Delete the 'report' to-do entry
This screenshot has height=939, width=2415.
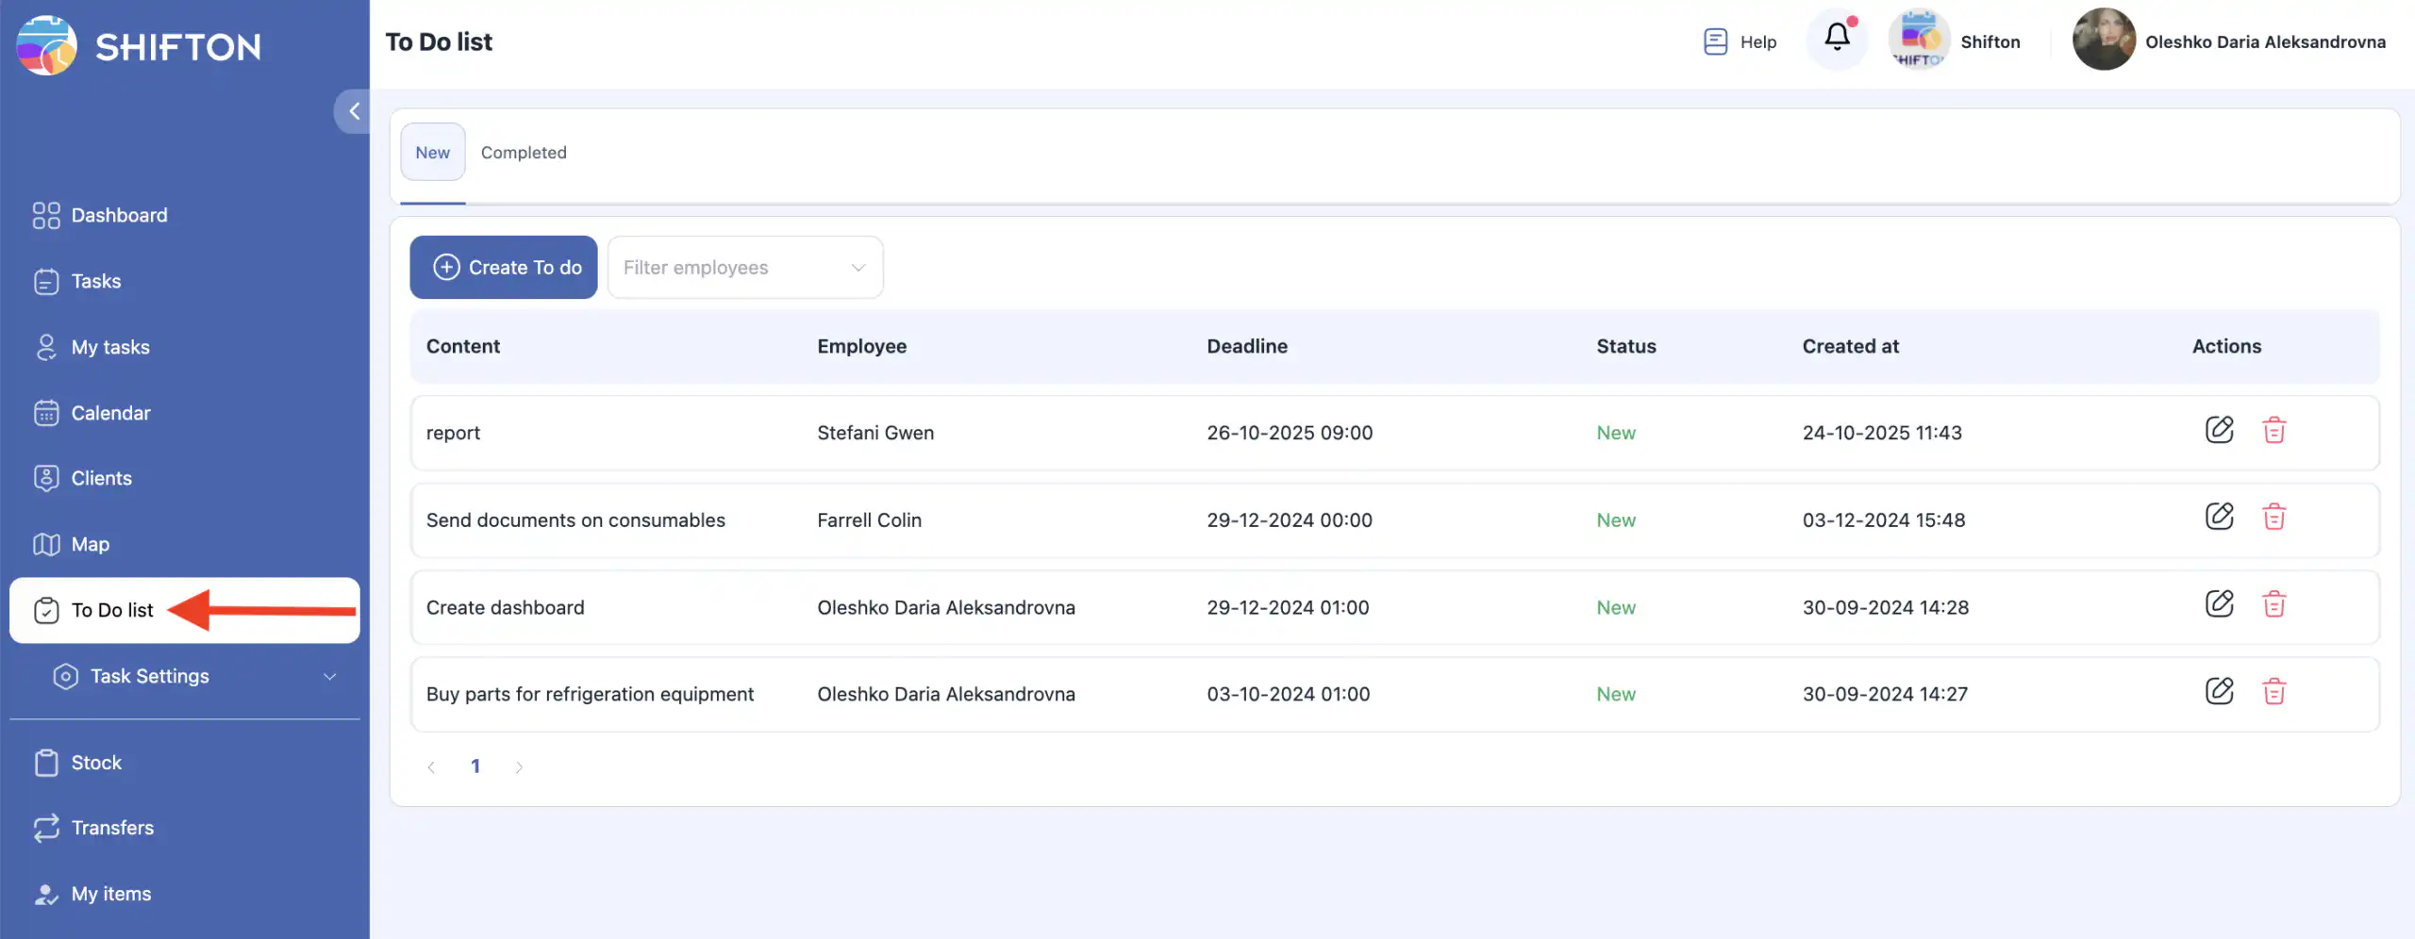(2273, 430)
